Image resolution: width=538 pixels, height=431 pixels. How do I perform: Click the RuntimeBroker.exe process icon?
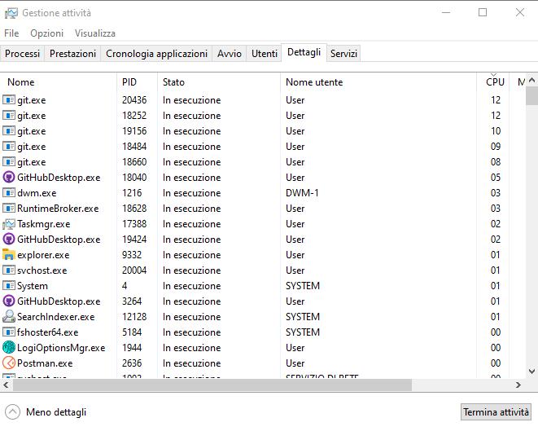(x=9, y=208)
